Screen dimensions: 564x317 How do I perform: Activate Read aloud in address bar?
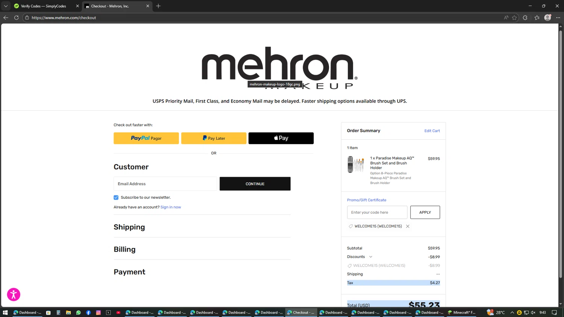tap(506, 18)
